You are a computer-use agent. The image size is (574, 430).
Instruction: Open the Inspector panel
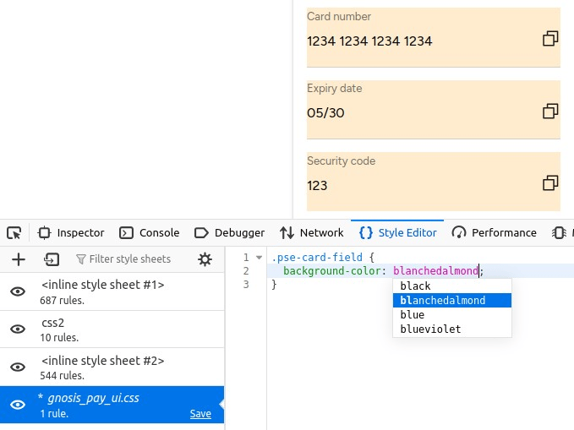point(71,233)
